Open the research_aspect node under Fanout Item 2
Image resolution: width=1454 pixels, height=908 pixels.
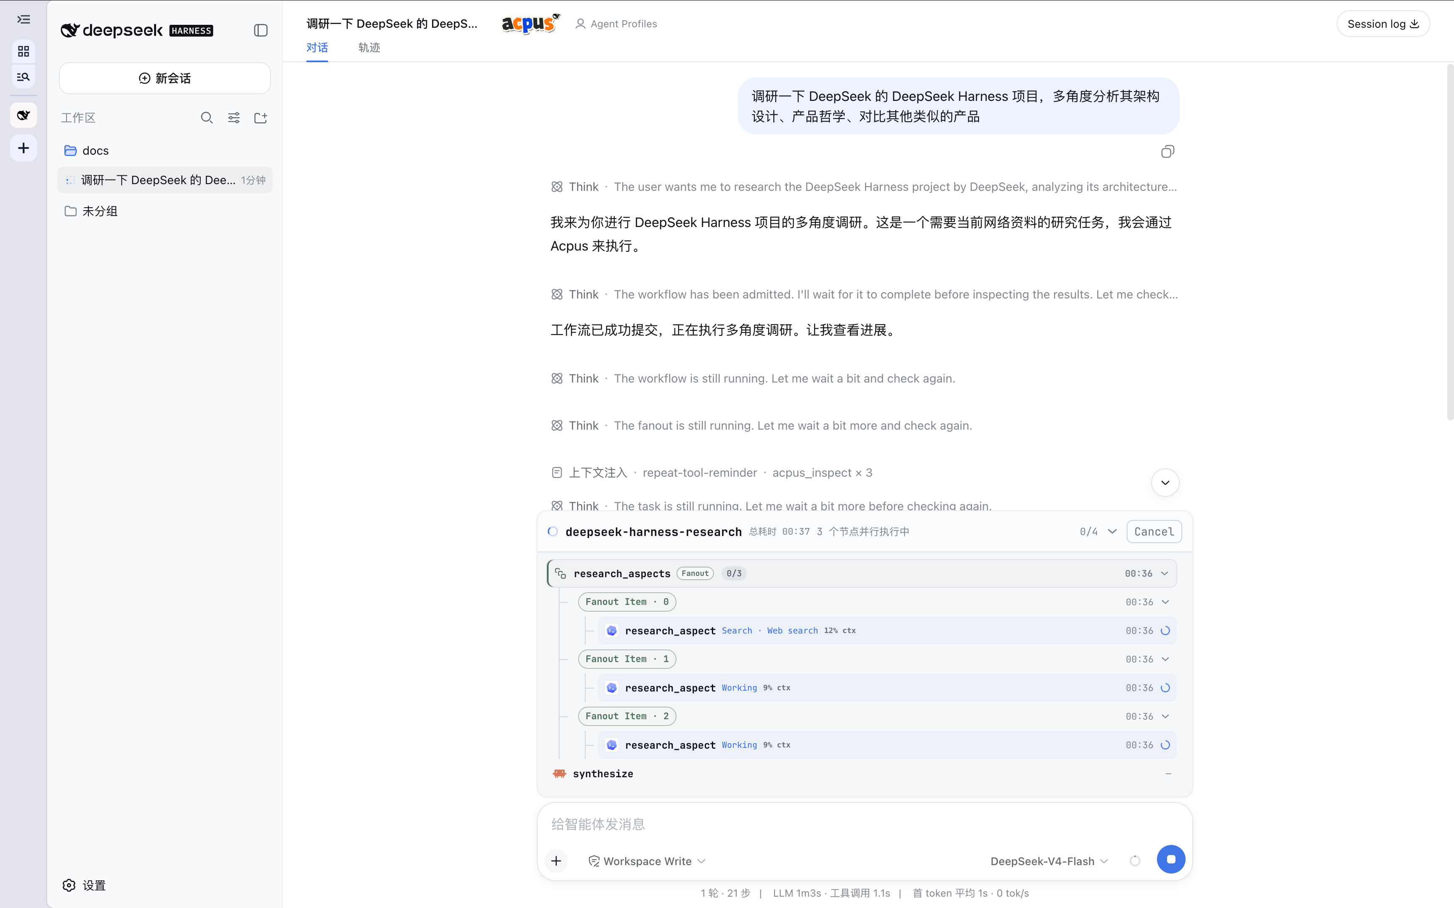point(887,744)
